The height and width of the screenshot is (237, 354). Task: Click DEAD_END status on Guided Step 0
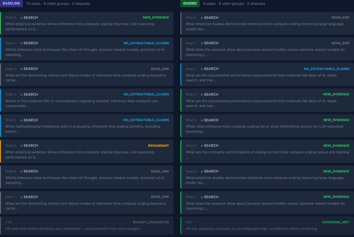pyautogui.click(x=340, y=17)
